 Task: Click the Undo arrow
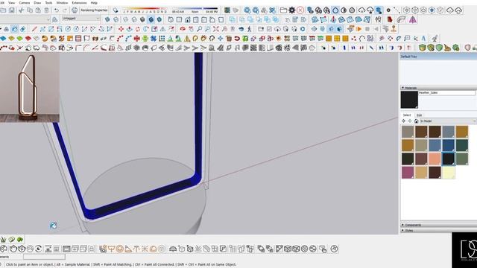click(57, 10)
